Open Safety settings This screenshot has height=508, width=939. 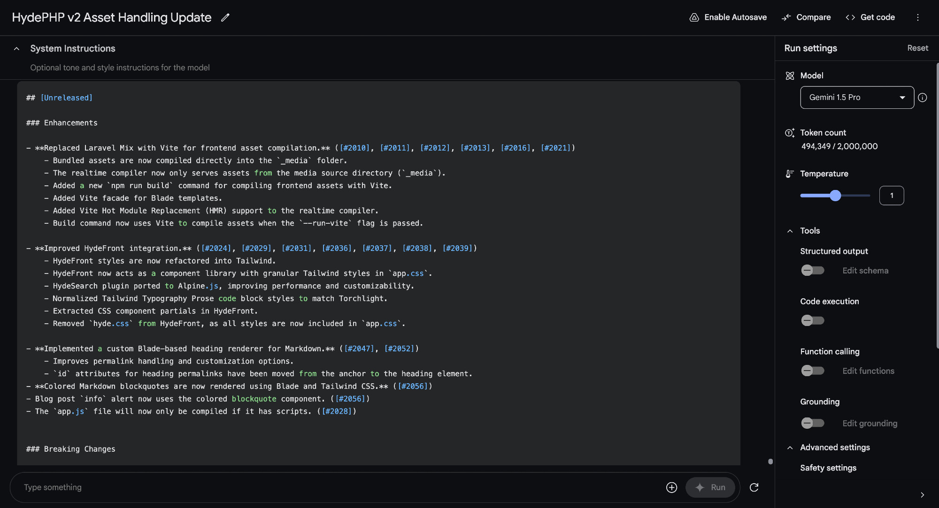pos(828,468)
